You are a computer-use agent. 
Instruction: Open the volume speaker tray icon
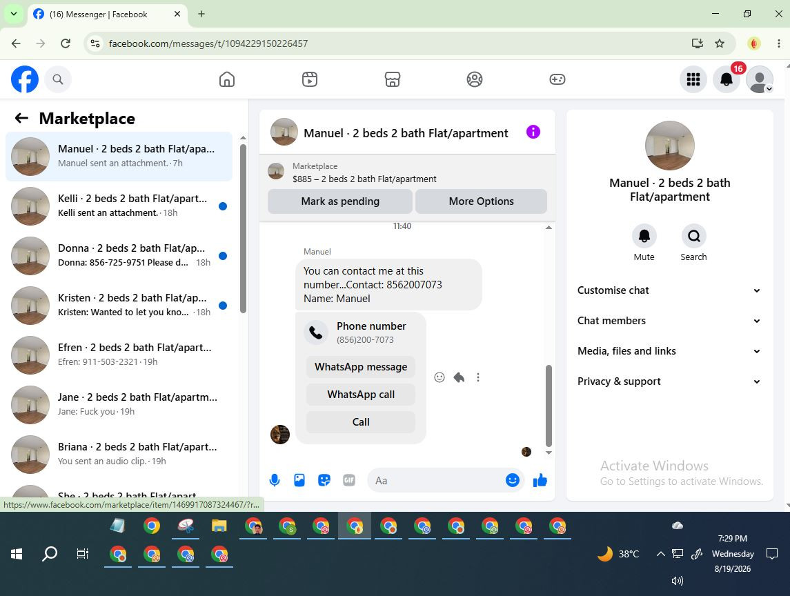coord(677,580)
